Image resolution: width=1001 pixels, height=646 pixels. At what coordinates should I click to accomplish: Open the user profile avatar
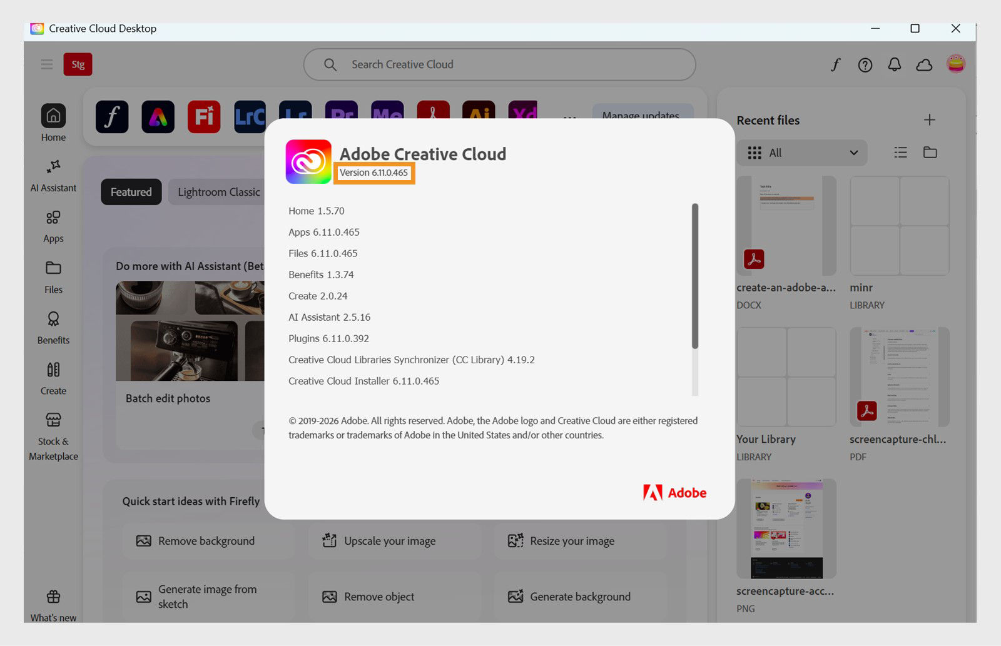tap(955, 64)
